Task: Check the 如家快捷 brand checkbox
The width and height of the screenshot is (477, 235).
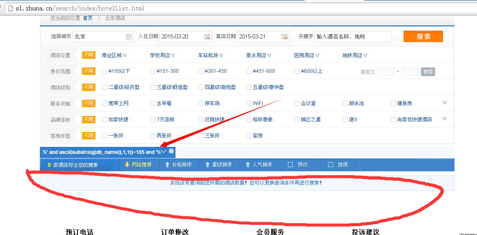Action: tap(105, 119)
